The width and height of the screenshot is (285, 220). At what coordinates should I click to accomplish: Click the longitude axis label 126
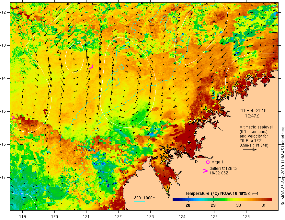click(246, 216)
